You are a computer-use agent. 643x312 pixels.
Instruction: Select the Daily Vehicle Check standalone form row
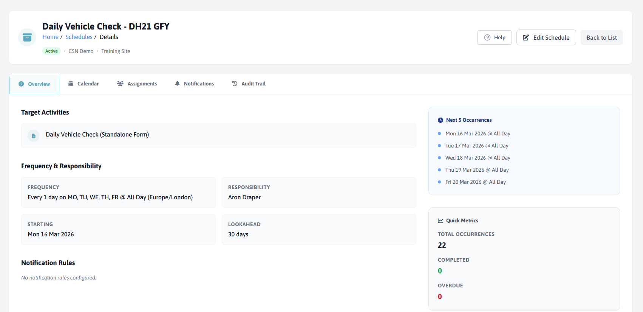pos(218,135)
